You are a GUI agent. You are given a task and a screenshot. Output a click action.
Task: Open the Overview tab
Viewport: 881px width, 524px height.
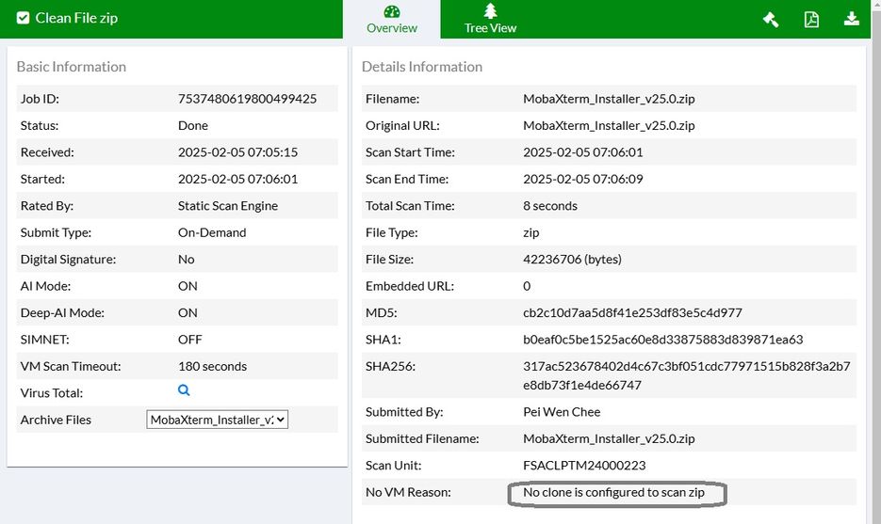click(x=392, y=20)
